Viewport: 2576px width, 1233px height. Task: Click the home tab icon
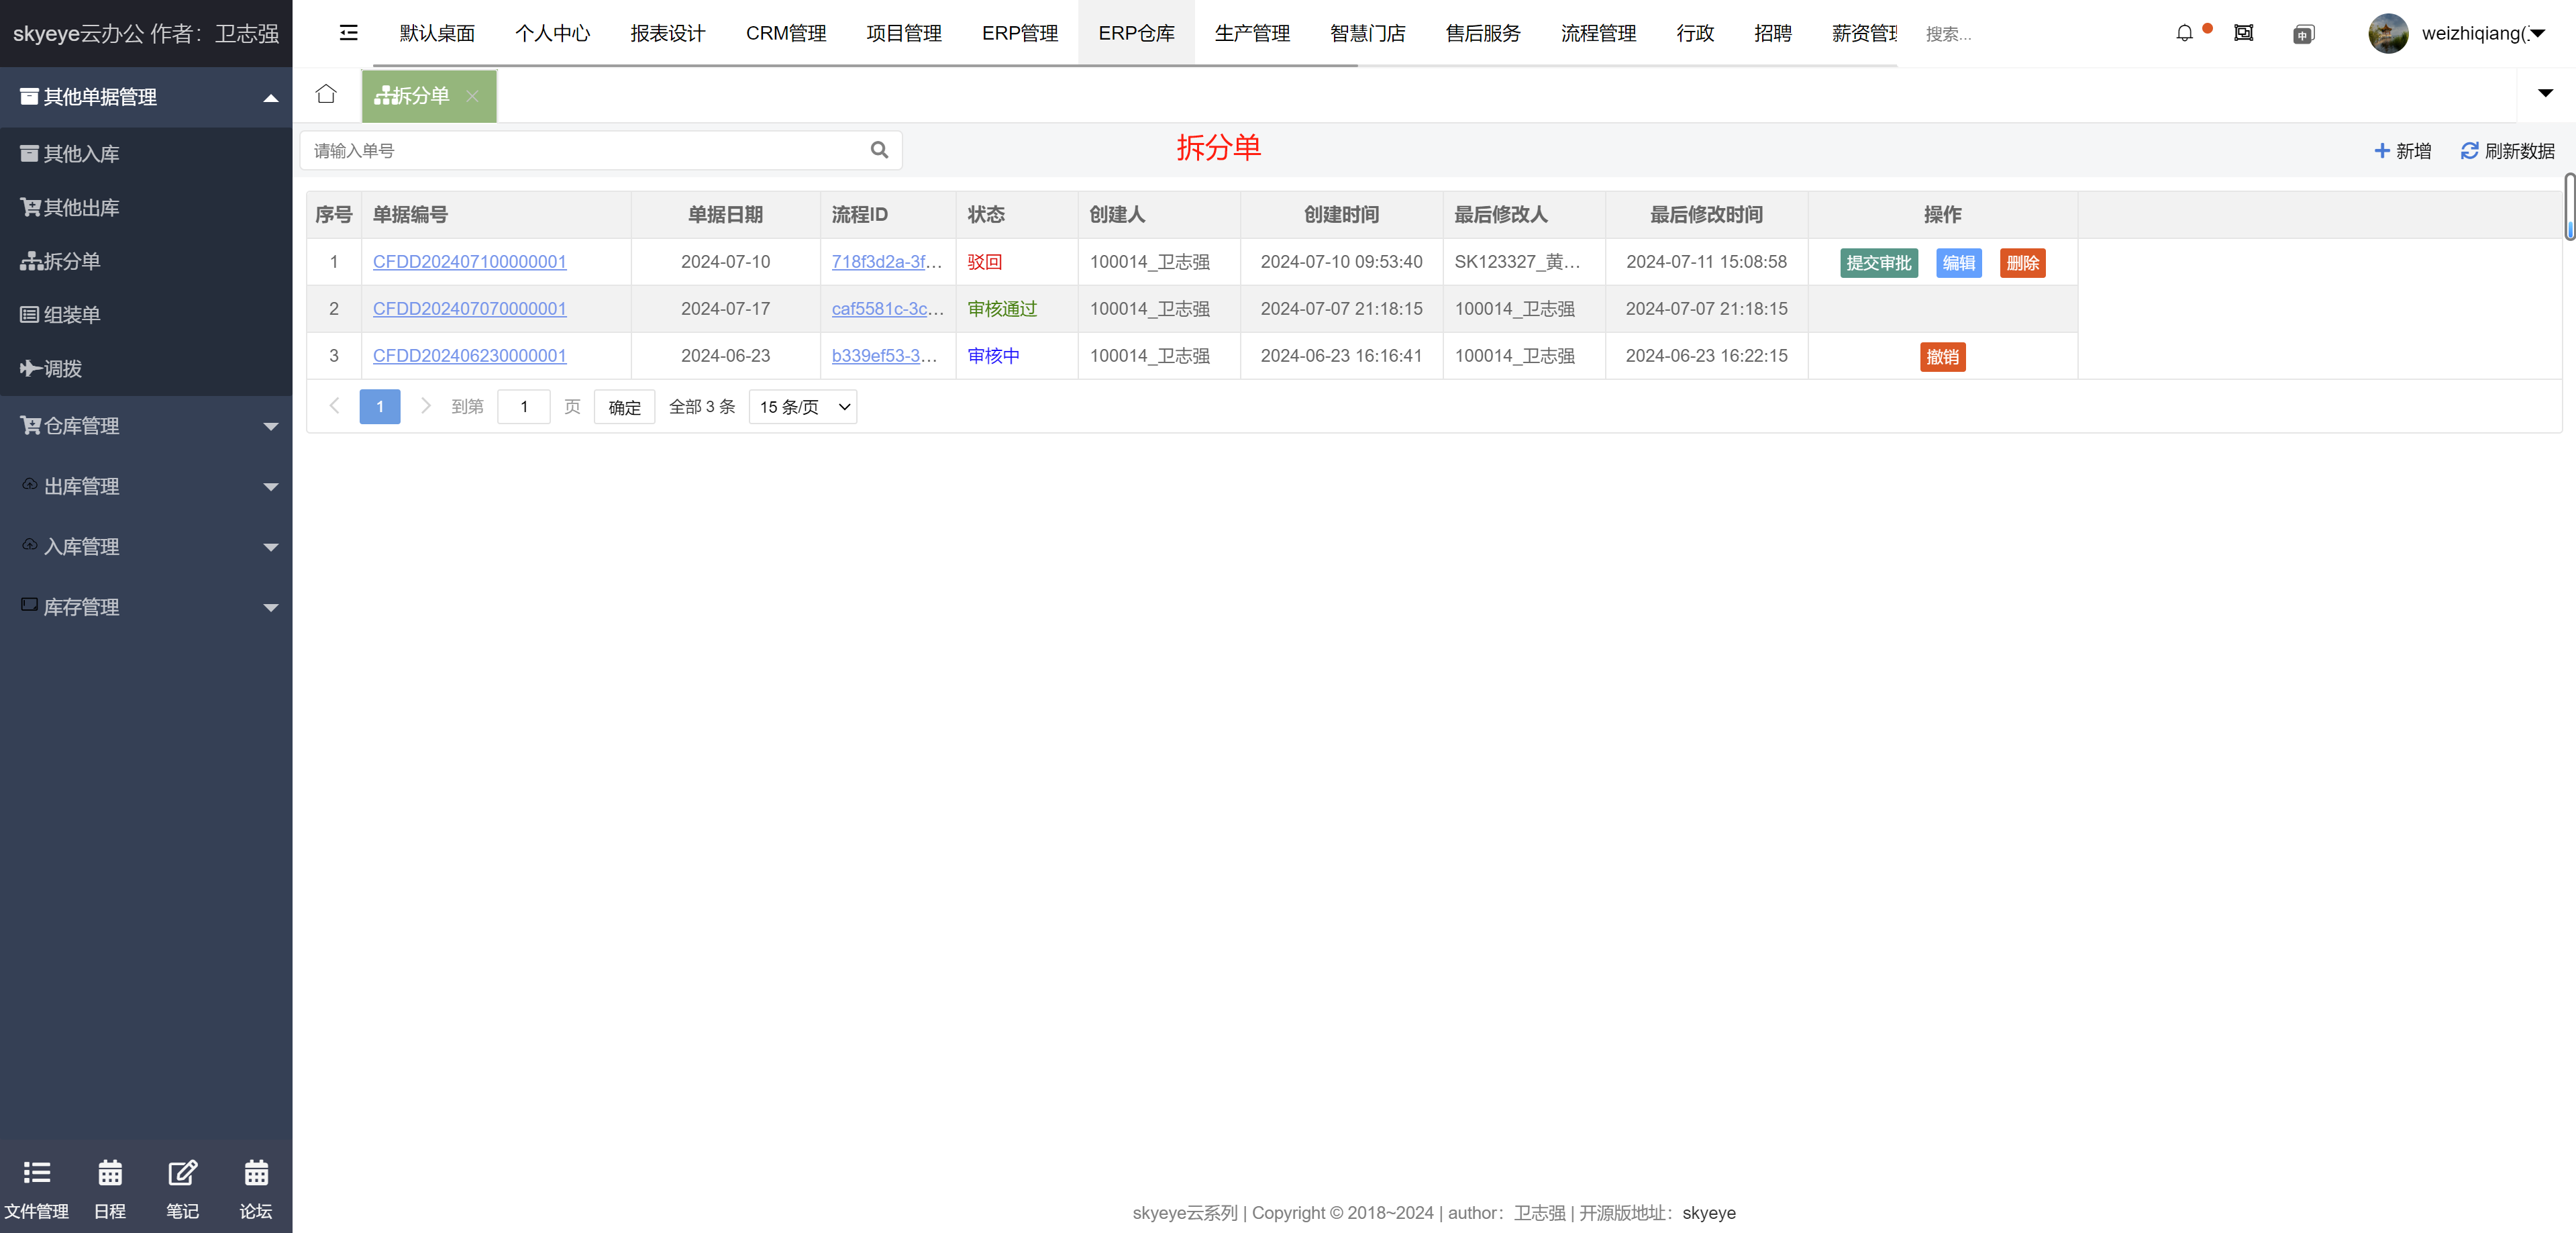[x=326, y=94]
